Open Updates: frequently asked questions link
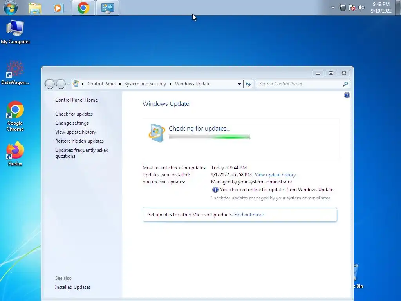This screenshot has width=401, height=301. 81,153
